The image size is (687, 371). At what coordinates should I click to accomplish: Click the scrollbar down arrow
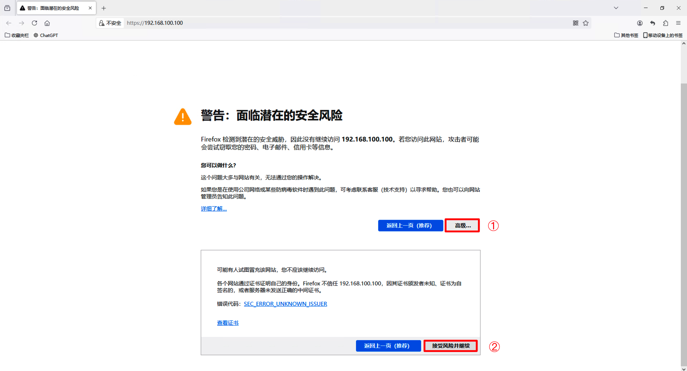tap(684, 368)
